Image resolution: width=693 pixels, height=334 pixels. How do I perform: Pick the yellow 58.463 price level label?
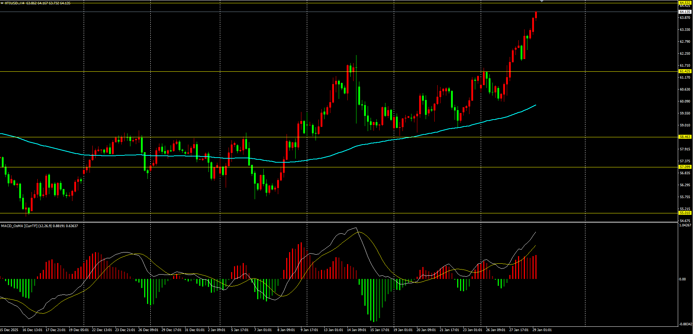685,137
